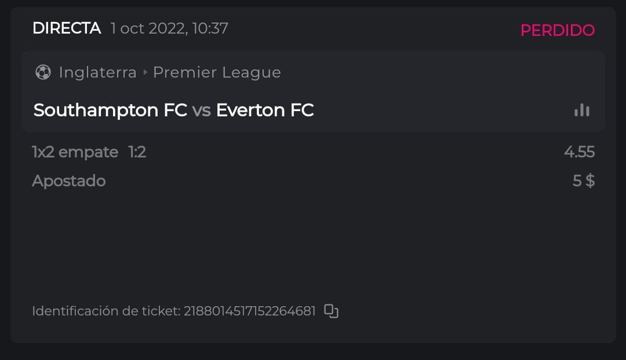Open the Everton FC team name

[x=265, y=110]
